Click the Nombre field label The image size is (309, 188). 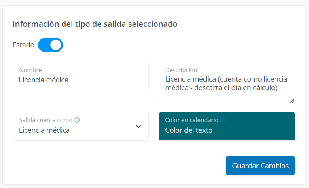[30, 70]
